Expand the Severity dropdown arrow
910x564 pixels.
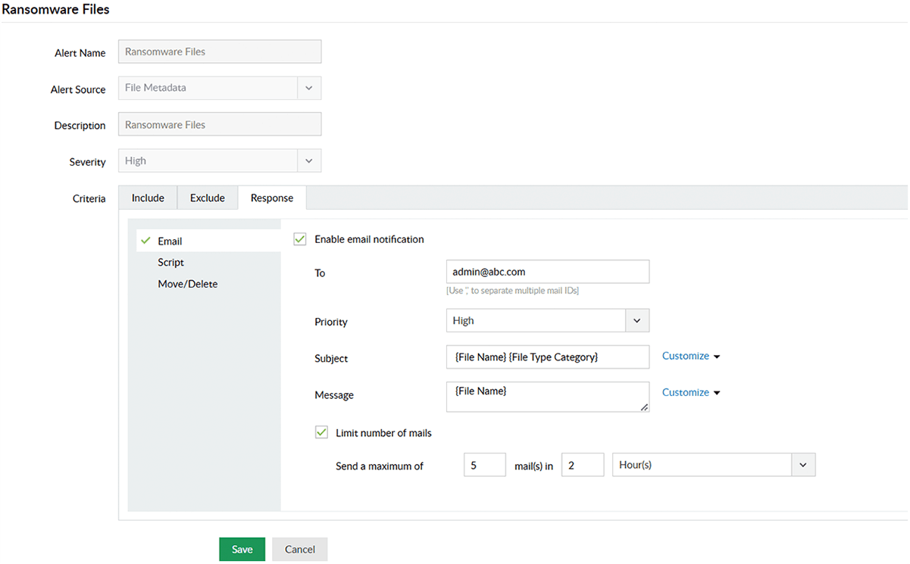308,161
